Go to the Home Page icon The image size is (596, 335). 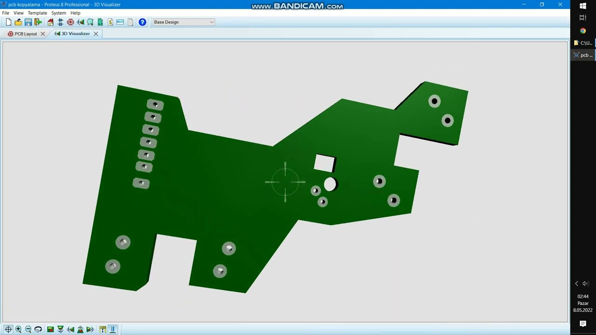click(x=50, y=22)
